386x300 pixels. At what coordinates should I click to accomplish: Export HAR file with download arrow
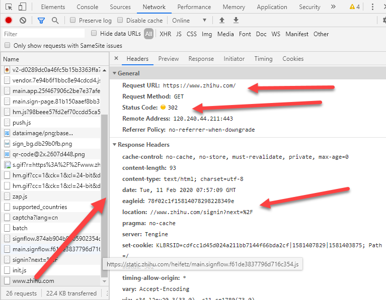tap(236, 20)
